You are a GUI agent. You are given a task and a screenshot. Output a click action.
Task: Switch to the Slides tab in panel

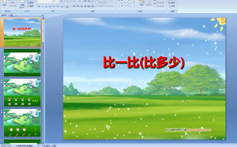[x=4, y=15]
